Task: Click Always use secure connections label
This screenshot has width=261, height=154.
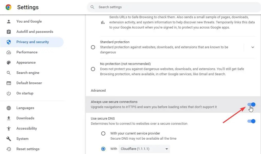Action: coord(114,102)
